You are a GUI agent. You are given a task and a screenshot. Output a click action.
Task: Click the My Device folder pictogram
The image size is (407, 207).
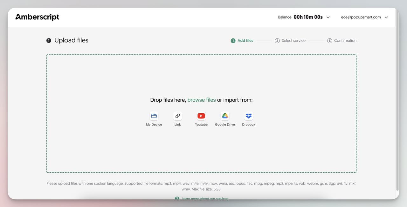point(154,116)
